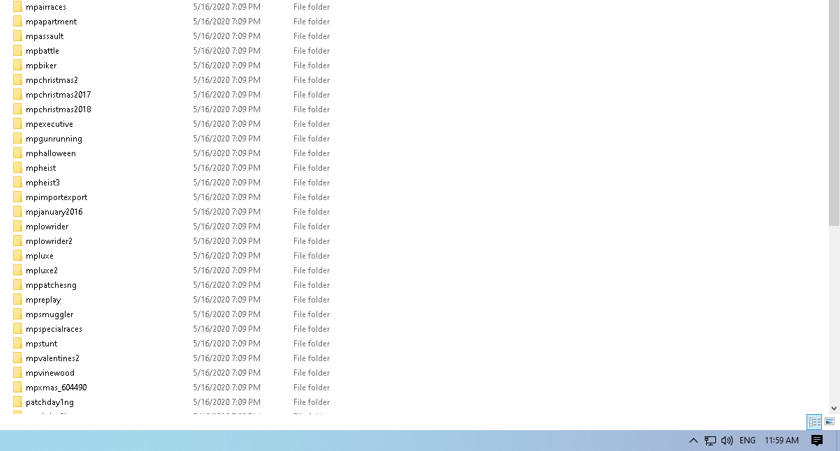This screenshot has width=840, height=451.
Task: Select the mpchristmas2017 folder
Action: (57, 94)
